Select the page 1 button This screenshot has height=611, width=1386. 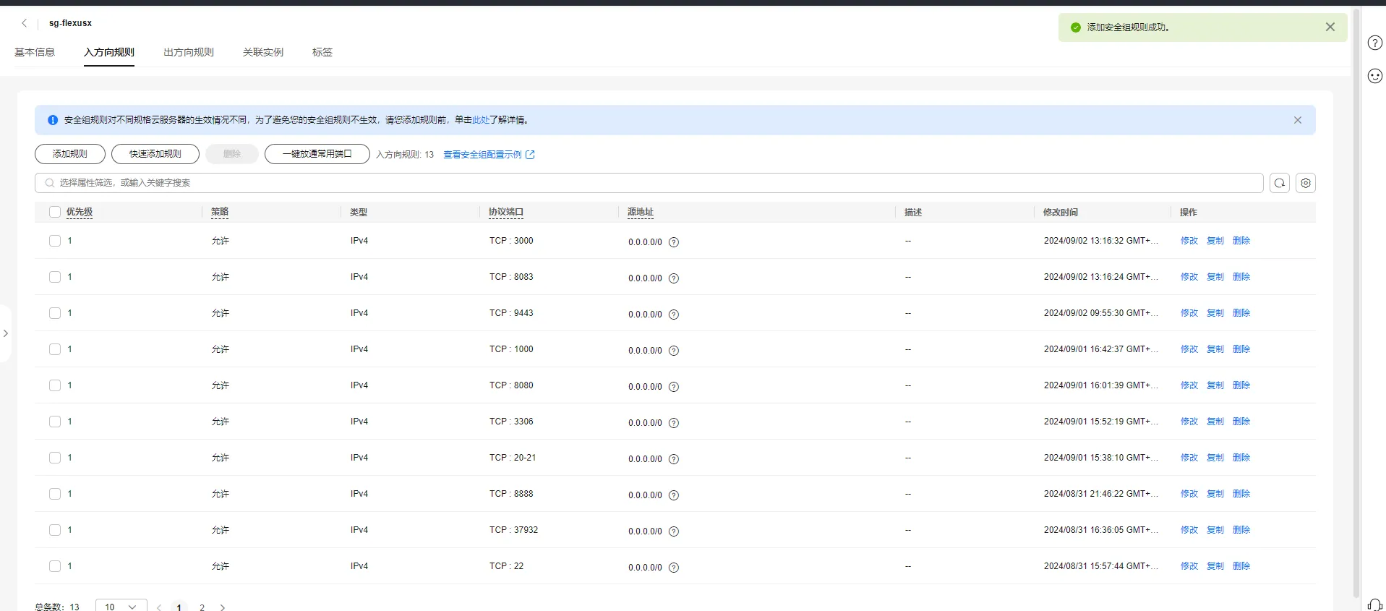[x=179, y=607]
